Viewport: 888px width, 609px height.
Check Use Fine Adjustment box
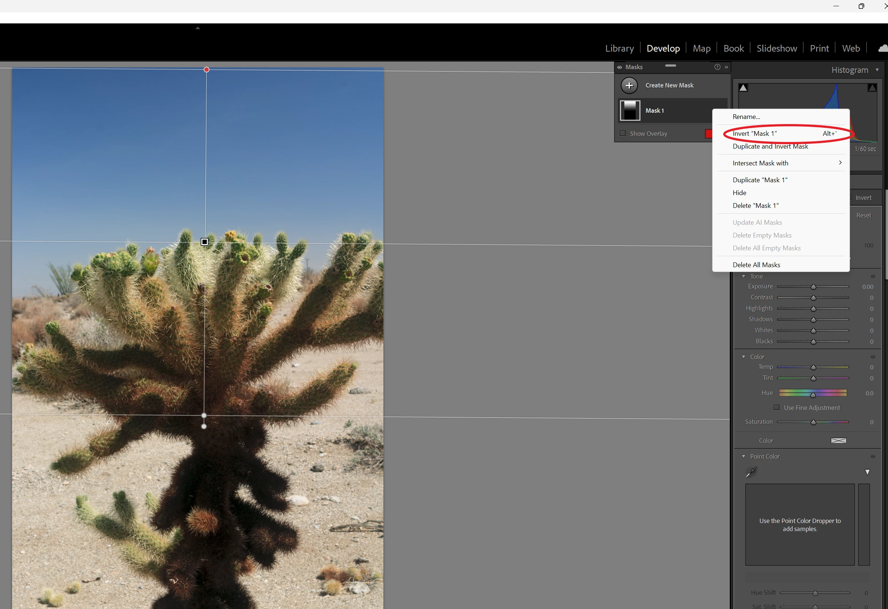coord(776,407)
